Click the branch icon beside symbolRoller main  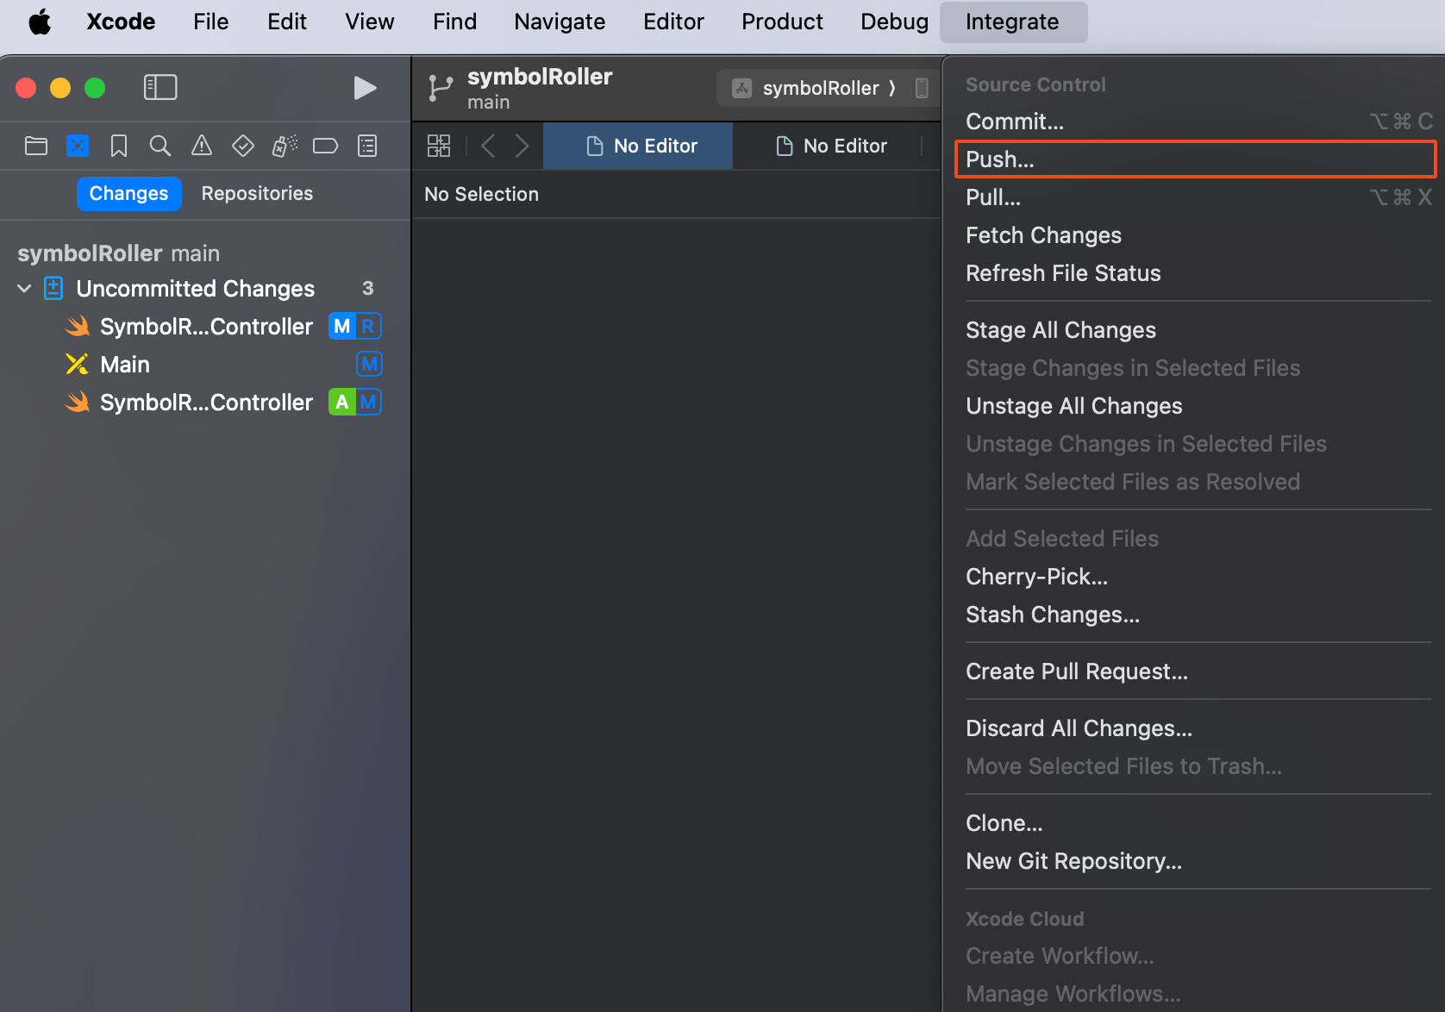click(440, 88)
